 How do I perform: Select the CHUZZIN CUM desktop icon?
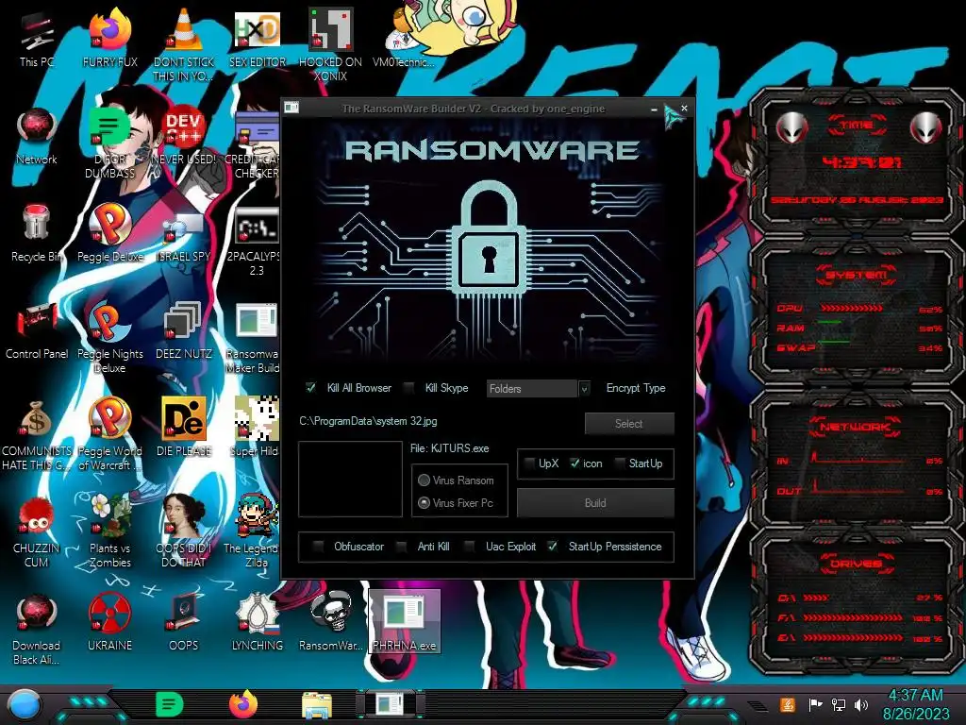pyautogui.click(x=37, y=531)
